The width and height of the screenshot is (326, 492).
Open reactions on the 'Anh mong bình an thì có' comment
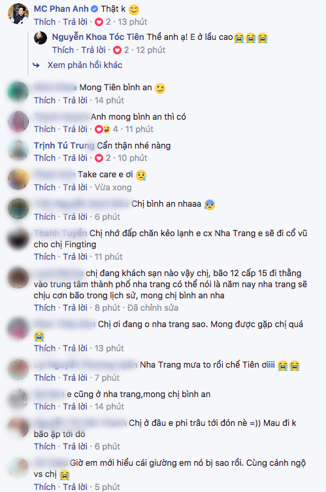click(x=106, y=130)
